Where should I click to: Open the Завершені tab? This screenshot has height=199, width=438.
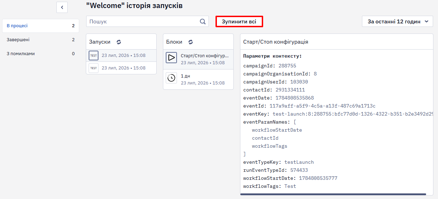(41, 40)
